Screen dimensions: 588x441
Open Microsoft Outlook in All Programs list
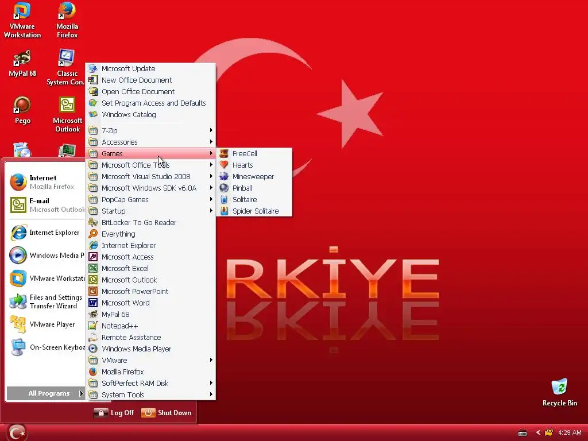point(150,280)
